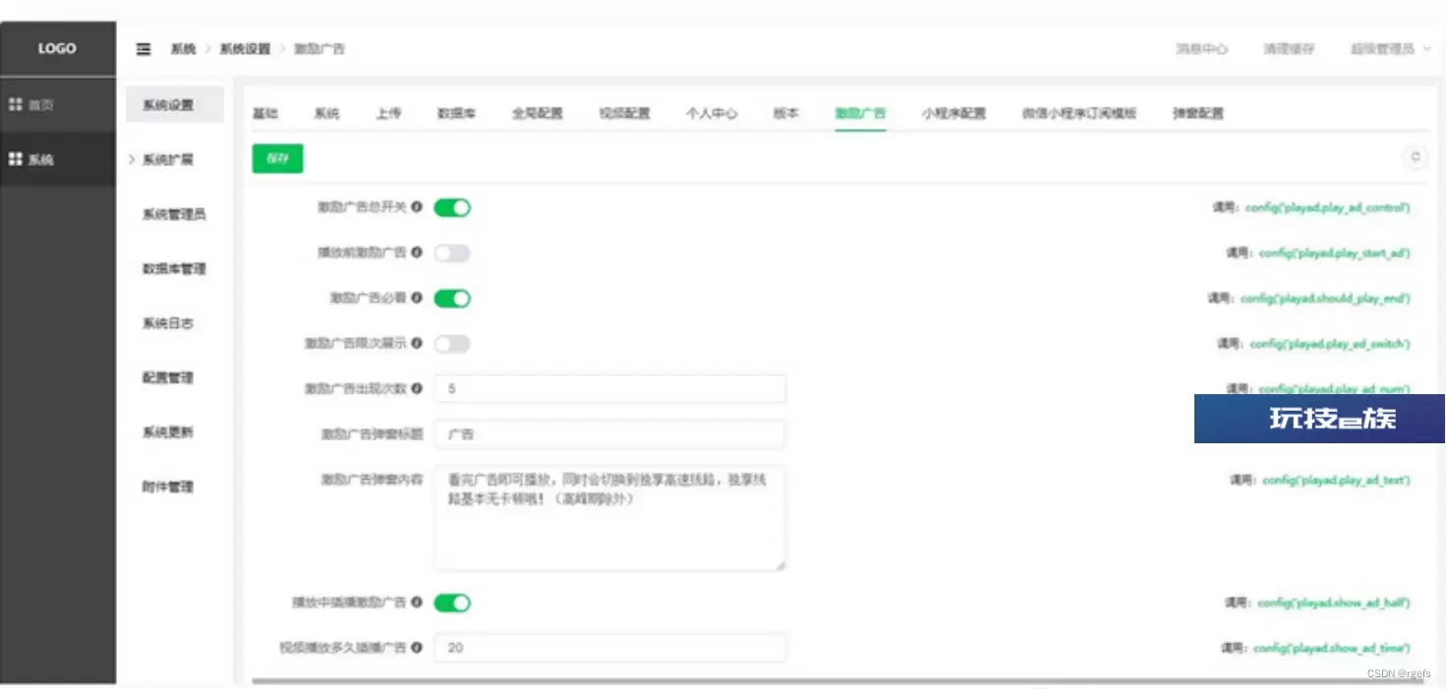Enable the 播放前激励广告 switch
The image size is (1446, 689).
click(452, 253)
